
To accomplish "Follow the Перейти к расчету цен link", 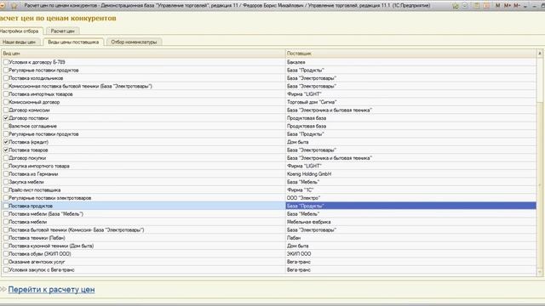I will click(51, 289).
